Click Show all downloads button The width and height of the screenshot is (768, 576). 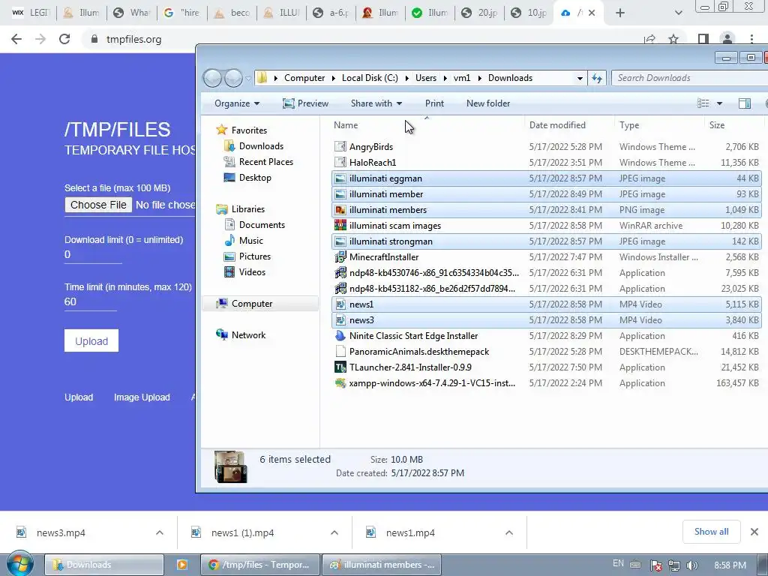click(x=711, y=532)
